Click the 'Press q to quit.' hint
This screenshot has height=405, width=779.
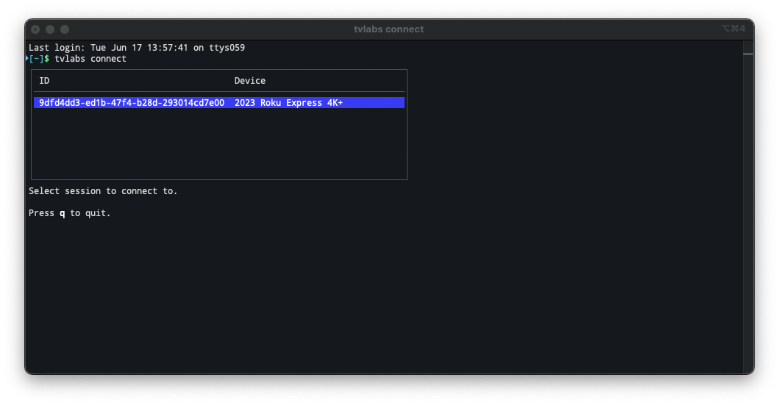[x=70, y=213]
